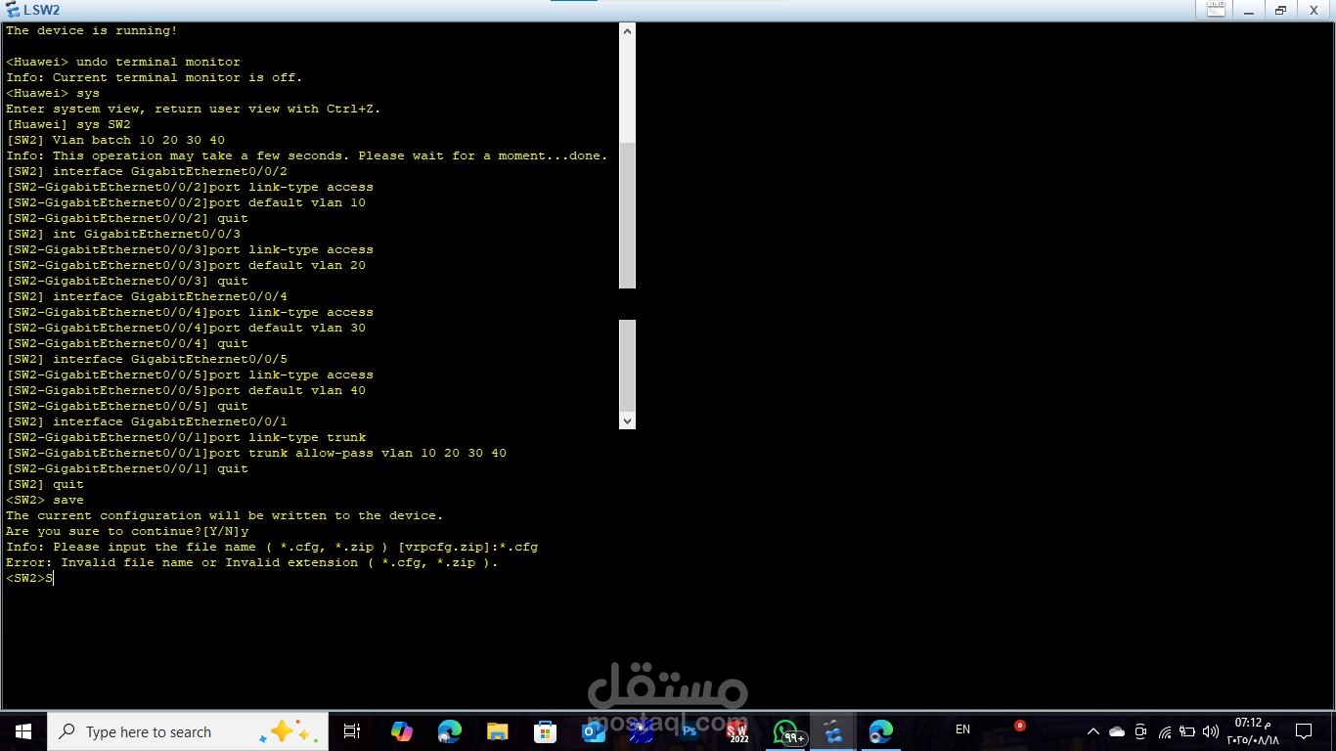Screen dimensions: 1336x751
Task: Open File Explorer from the taskbar
Action: (x=497, y=731)
